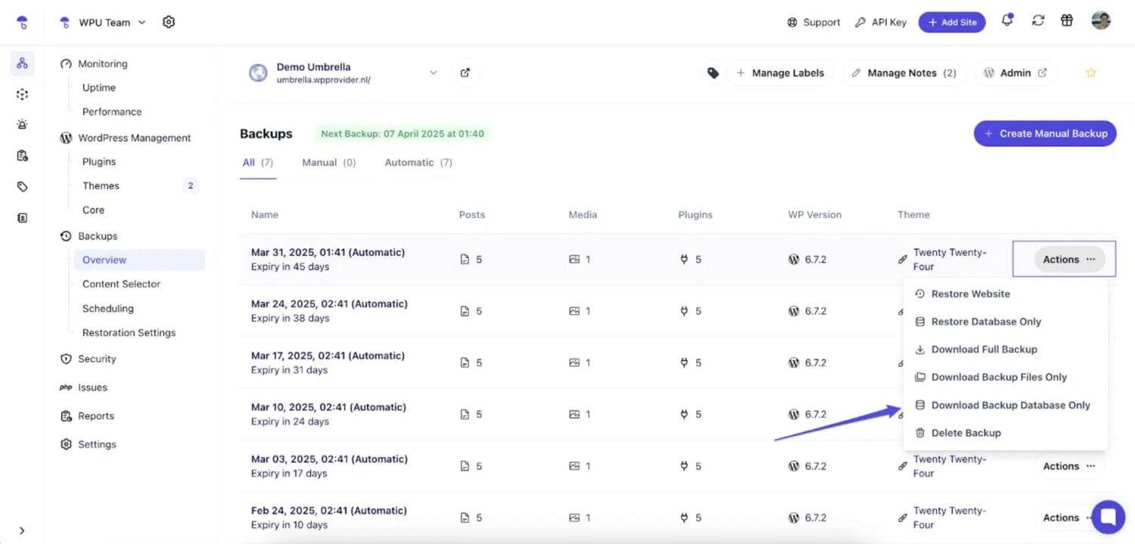Toggle the favorite star for Demo Umbrella
Viewport: 1135px width, 544px height.
(1091, 73)
